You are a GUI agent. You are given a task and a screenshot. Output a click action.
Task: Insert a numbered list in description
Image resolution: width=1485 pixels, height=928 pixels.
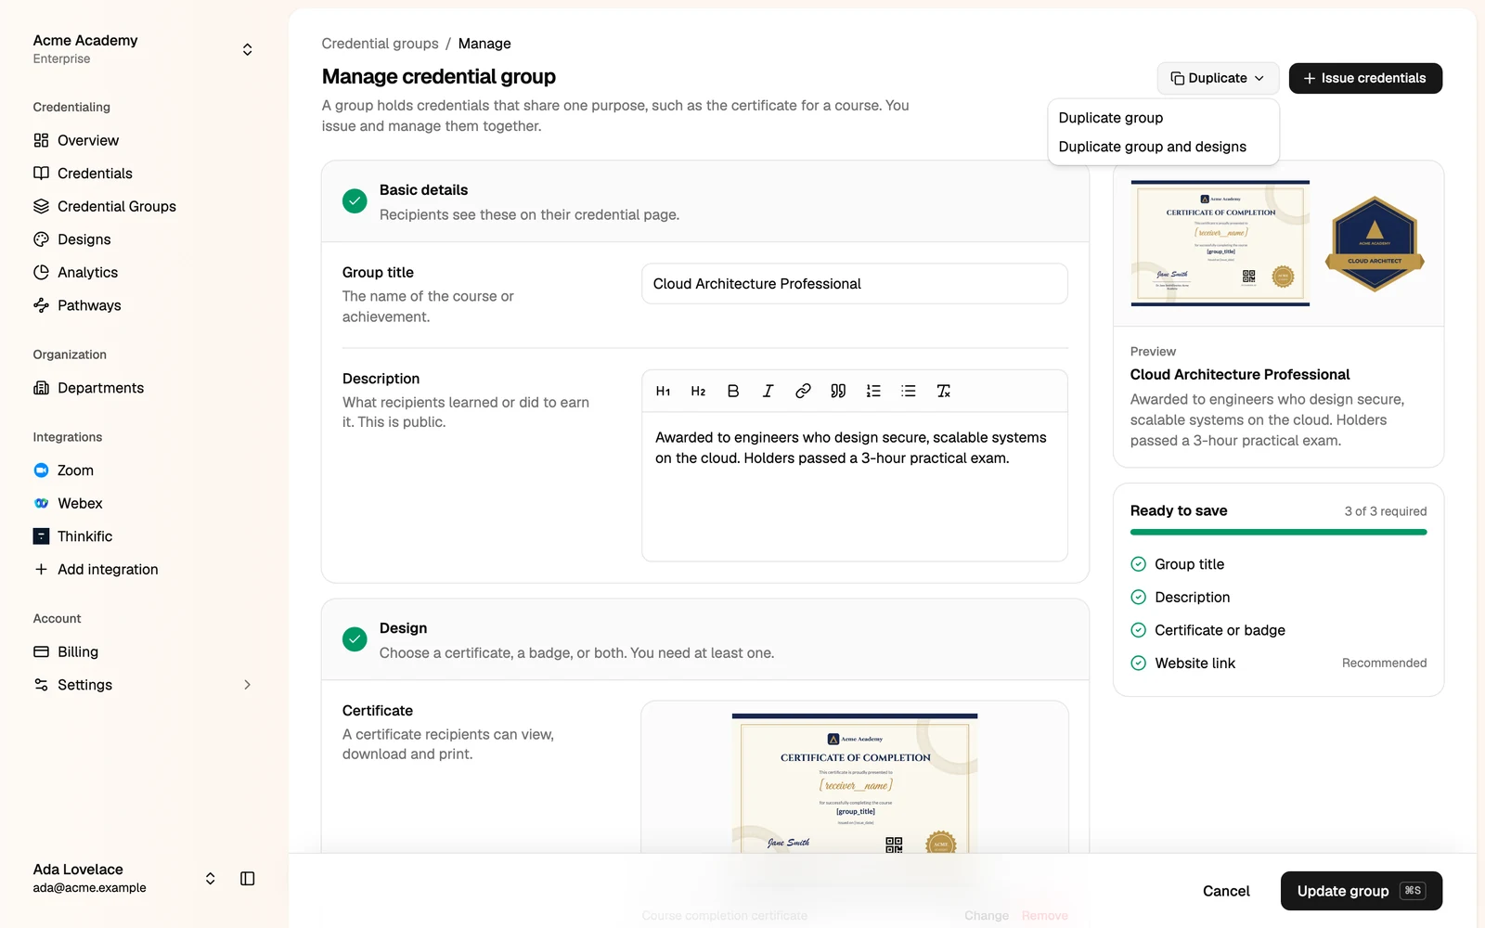click(873, 391)
